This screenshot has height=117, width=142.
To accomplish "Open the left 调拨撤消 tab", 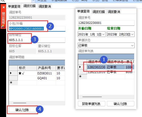I will point(45,6).
